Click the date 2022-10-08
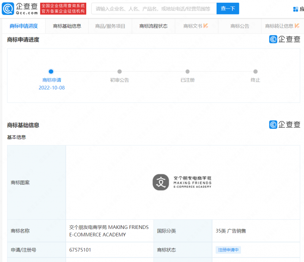 (x=52, y=88)
